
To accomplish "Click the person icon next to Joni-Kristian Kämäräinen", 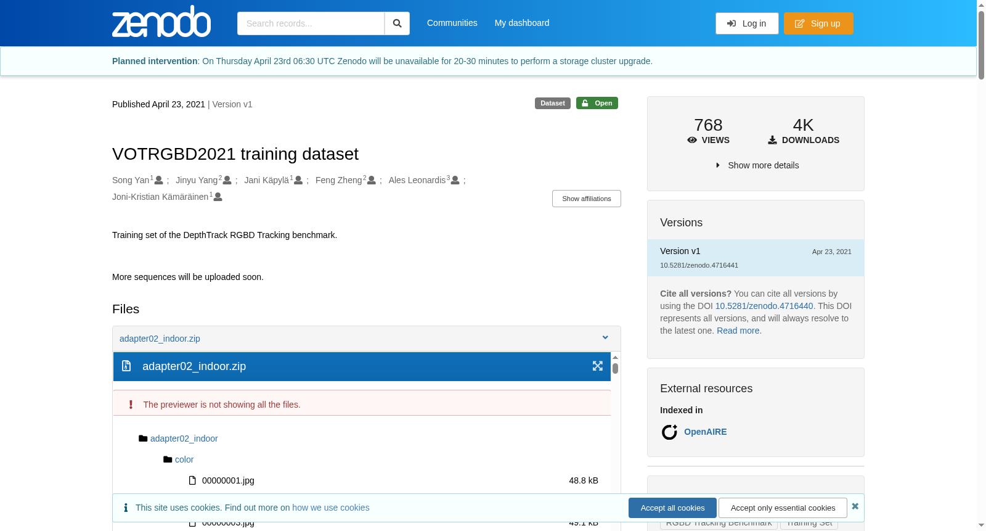I will point(218,197).
